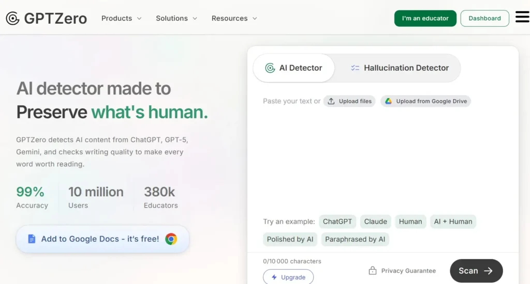Click the Google Drive icon

click(x=388, y=101)
